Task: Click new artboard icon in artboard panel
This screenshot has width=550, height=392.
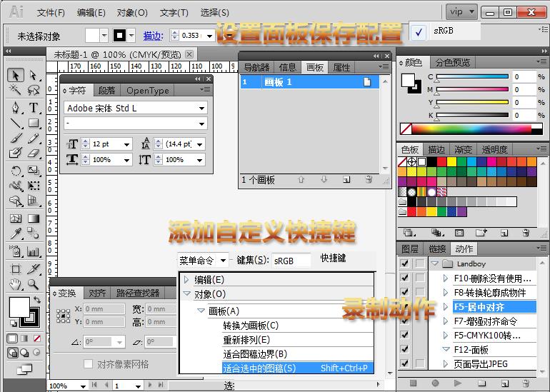Action: [346, 179]
